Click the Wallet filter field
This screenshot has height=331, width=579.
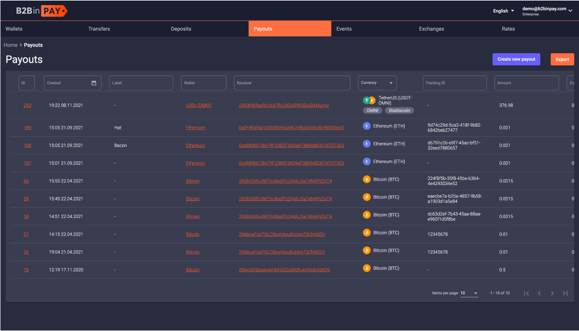203,83
